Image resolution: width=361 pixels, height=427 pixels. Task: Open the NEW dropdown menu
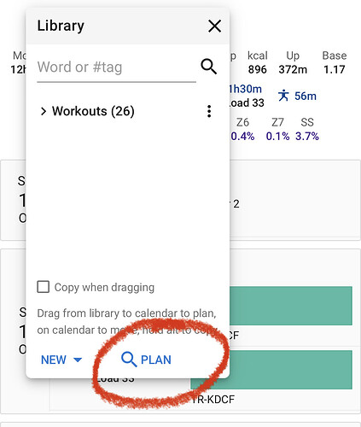pos(61,360)
